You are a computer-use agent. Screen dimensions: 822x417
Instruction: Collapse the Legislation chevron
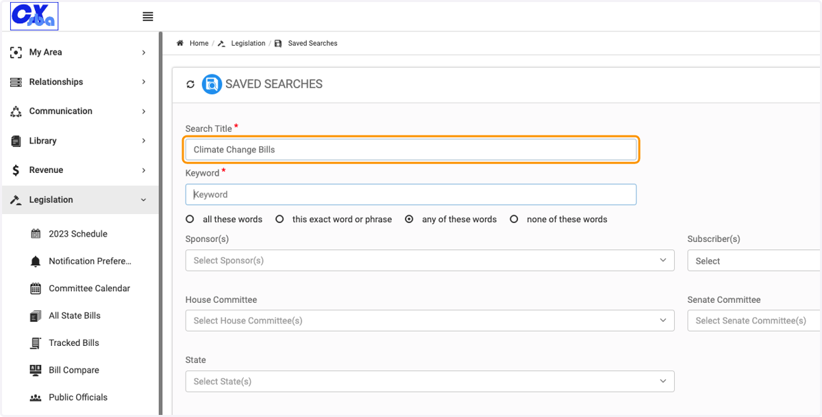coord(144,200)
